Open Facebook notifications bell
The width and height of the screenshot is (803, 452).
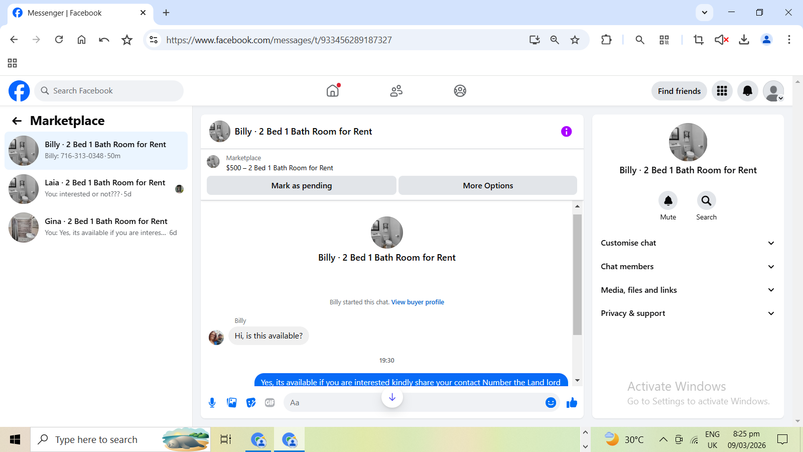point(748,91)
